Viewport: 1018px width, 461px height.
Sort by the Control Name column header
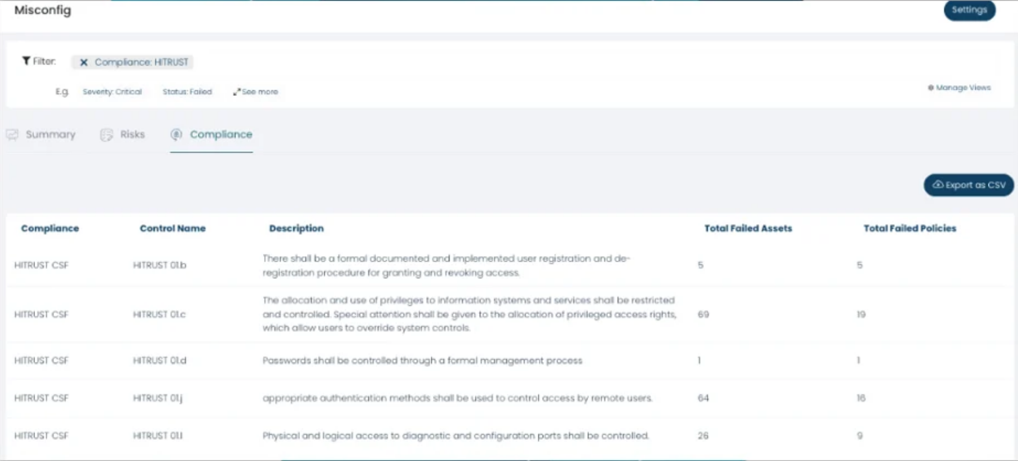173,228
